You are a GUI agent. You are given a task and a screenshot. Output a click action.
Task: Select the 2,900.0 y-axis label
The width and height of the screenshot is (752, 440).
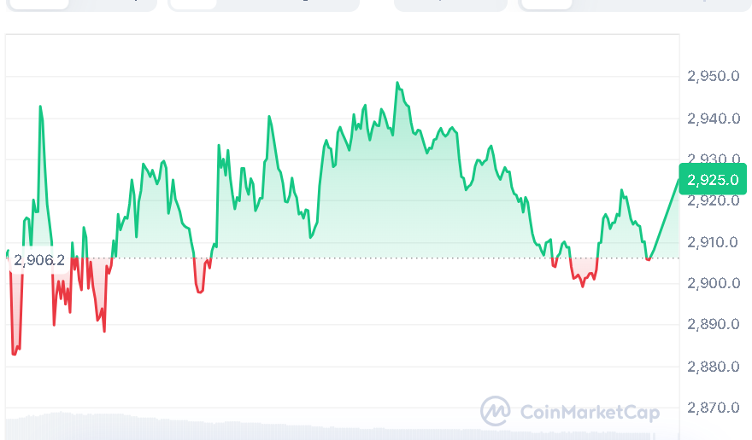click(713, 283)
